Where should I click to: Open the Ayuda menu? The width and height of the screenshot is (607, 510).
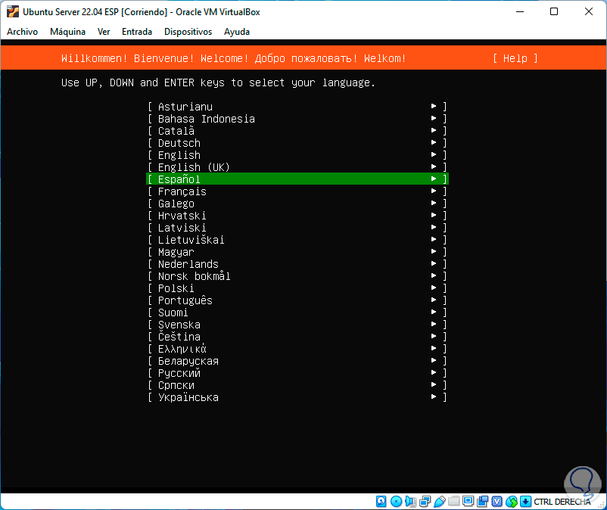(237, 32)
